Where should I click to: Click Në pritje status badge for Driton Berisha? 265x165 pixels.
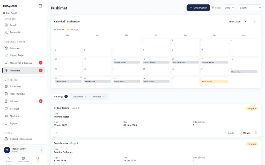[x=252, y=109]
